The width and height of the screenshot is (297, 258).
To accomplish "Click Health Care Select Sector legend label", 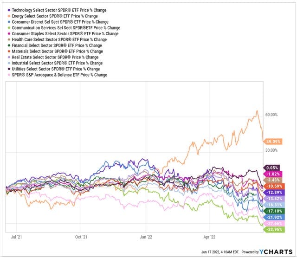I will pyautogui.click(x=59, y=39).
